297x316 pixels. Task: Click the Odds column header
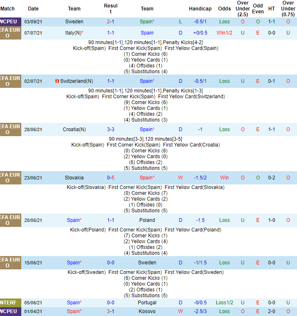224,9
